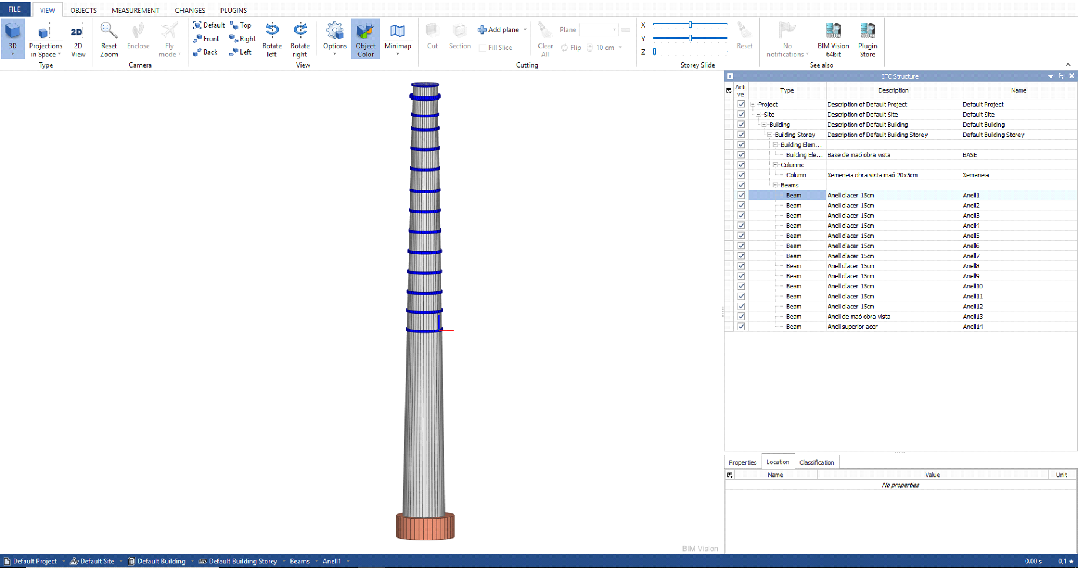The height and width of the screenshot is (568, 1078).
Task: Click Reset storey slide
Action: point(744,36)
